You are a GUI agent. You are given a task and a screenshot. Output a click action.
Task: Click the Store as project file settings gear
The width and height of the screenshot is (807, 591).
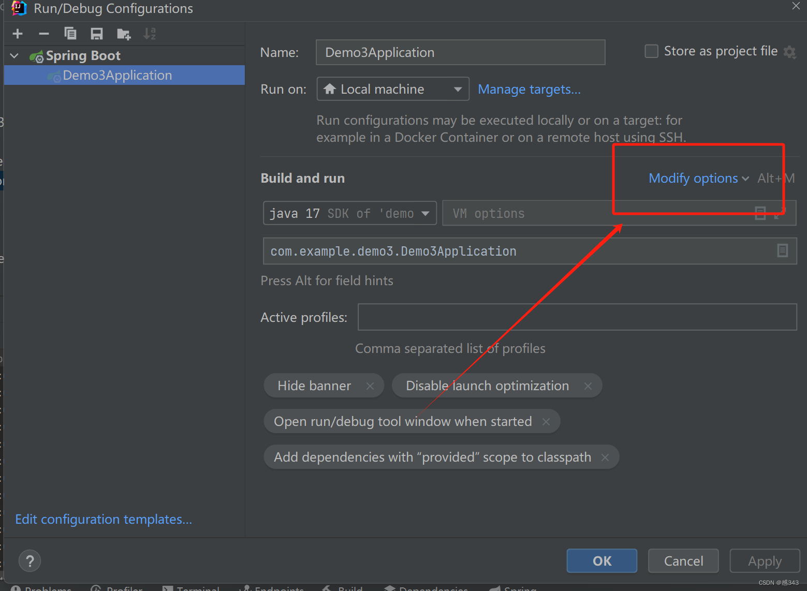(x=790, y=52)
